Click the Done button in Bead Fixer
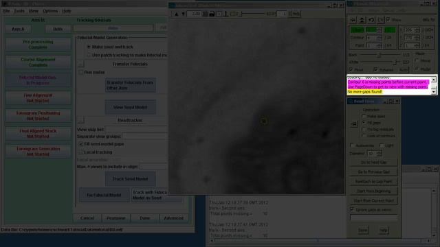 (x=362, y=231)
